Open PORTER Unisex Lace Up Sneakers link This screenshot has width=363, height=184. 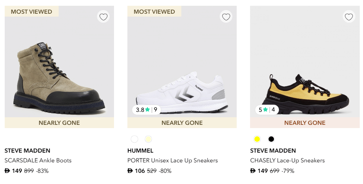(x=173, y=161)
